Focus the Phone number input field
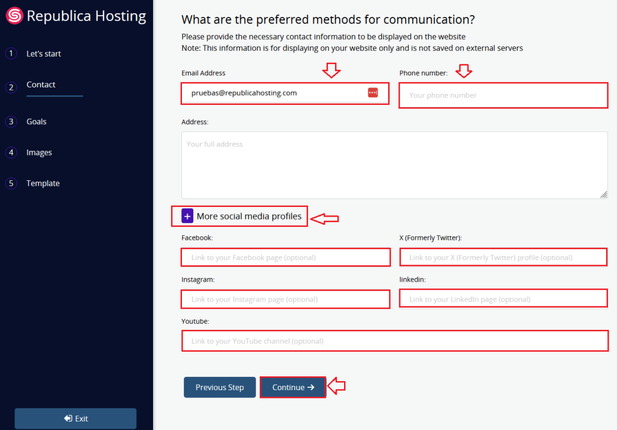The width and height of the screenshot is (617, 430). coord(503,95)
